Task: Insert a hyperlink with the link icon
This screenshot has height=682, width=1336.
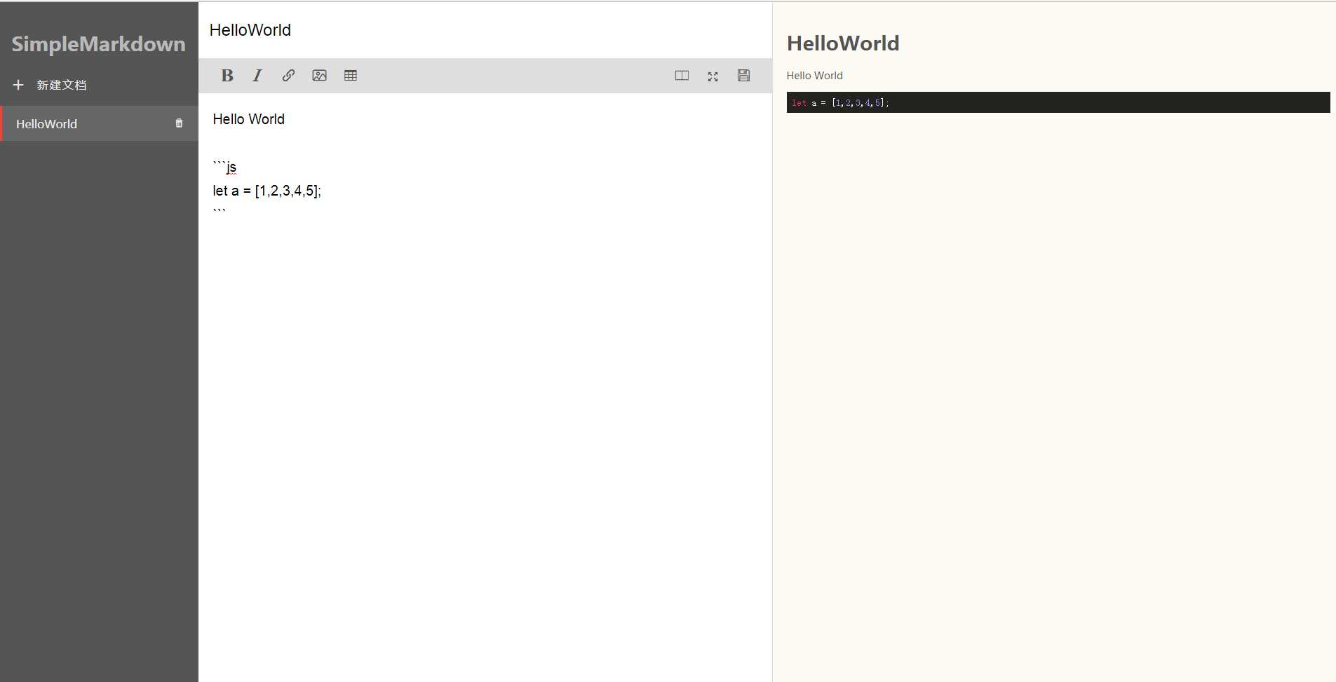Action: 288,76
